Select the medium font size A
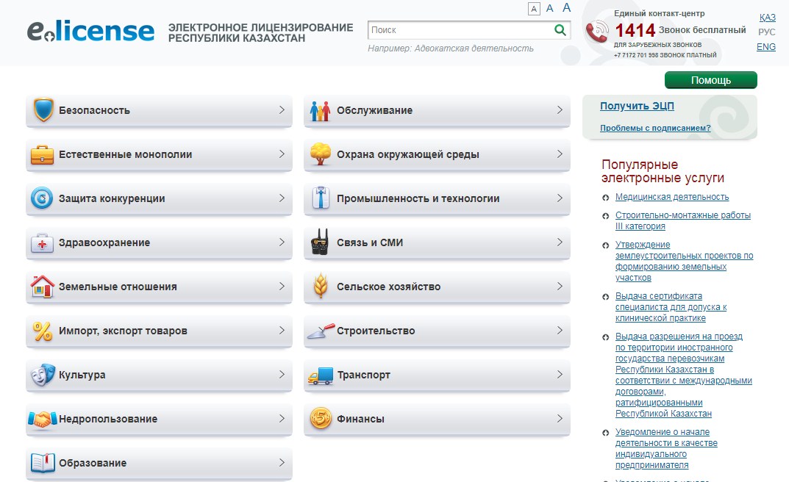This screenshot has height=482, width=789. (549, 9)
